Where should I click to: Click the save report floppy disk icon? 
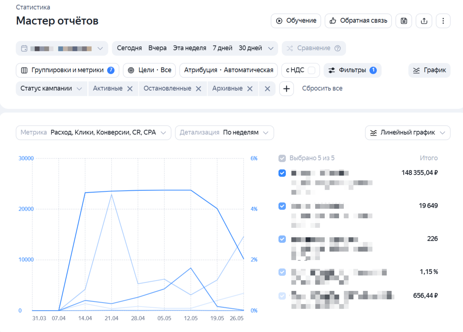[x=404, y=21]
